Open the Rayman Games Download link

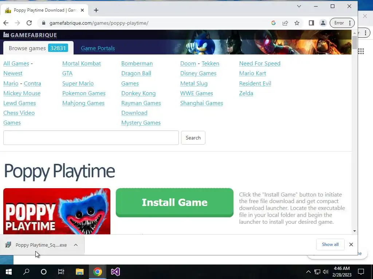(141, 108)
